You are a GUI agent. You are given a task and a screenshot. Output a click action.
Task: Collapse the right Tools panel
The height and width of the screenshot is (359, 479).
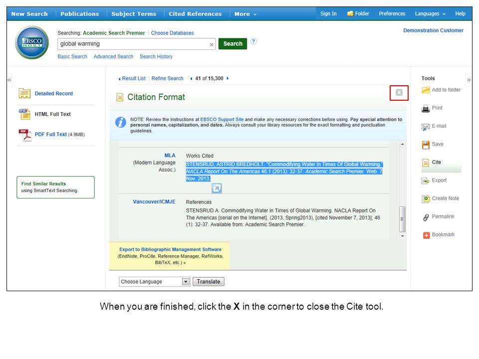[469, 80]
